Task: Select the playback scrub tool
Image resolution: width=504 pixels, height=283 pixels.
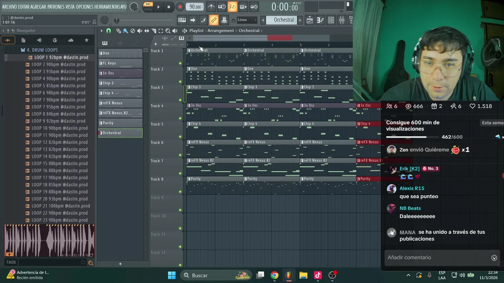Action: pyautogui.click(x=175, y=31)
